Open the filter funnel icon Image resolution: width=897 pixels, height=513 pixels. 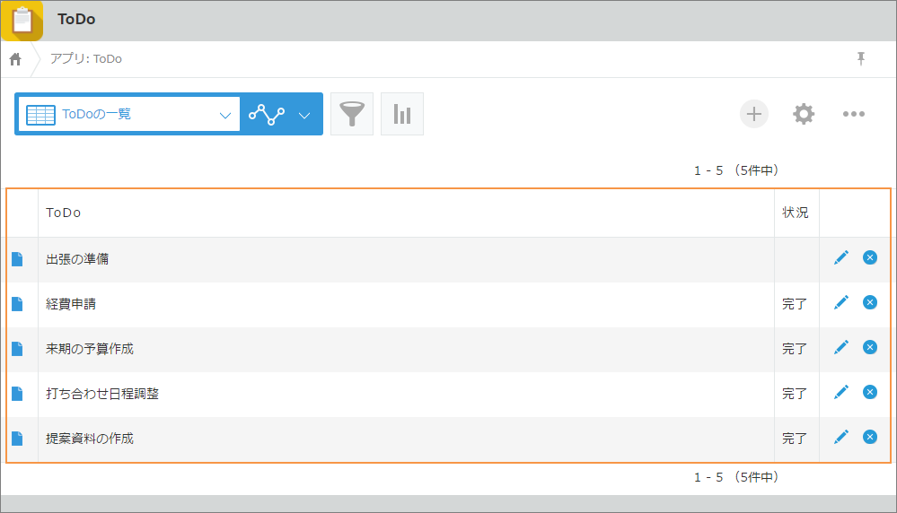(x=352, y=114)
